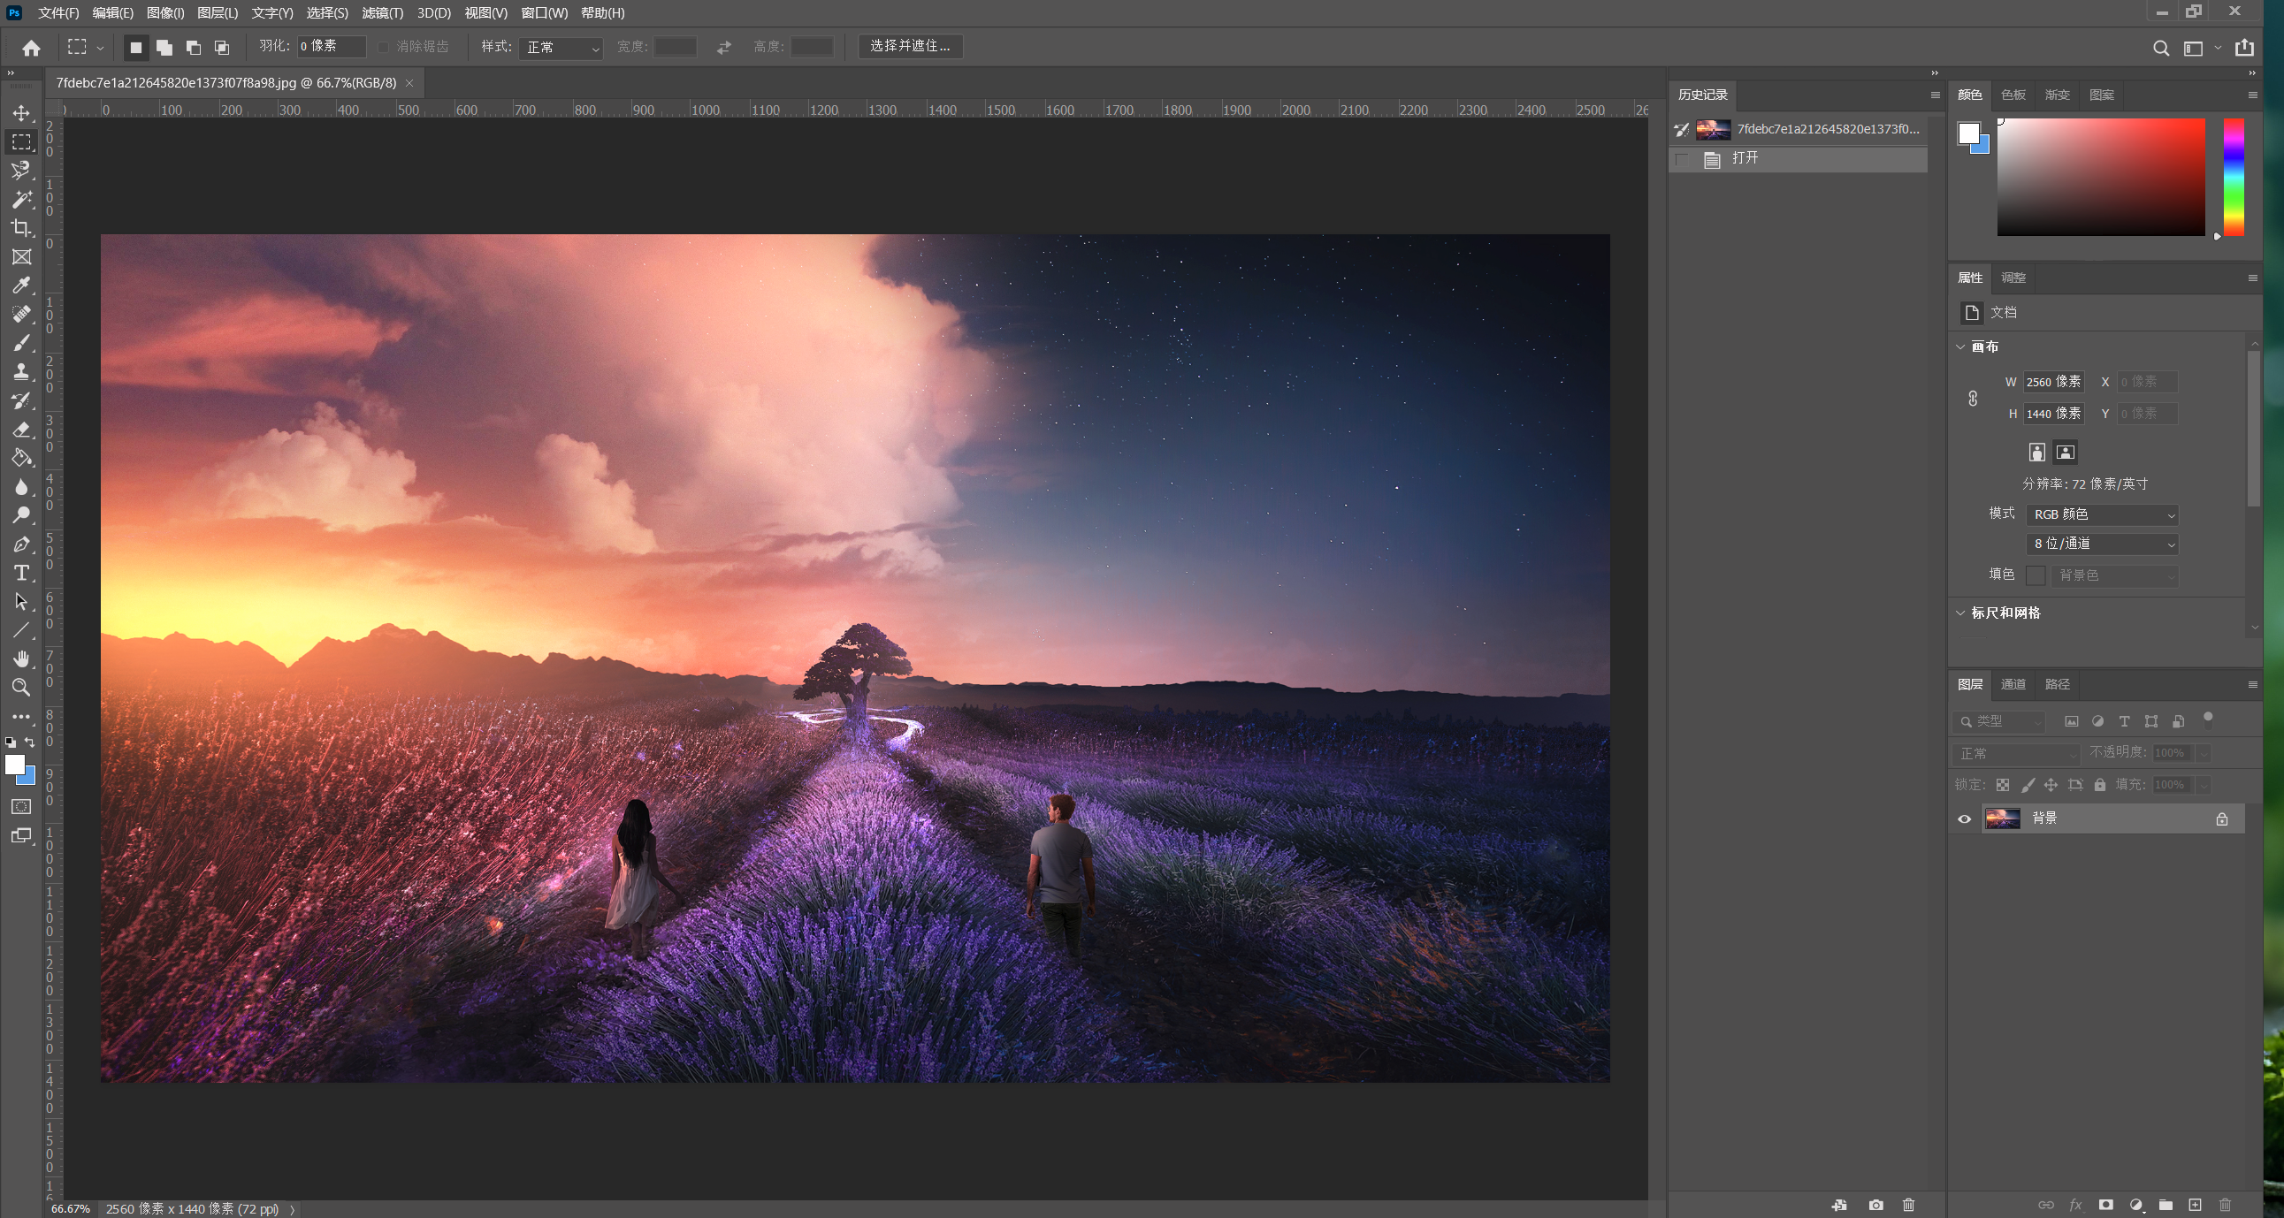Screen dimensions: 2284x1218
Task: Pick the Eyedropper tool
Action: 21,285
